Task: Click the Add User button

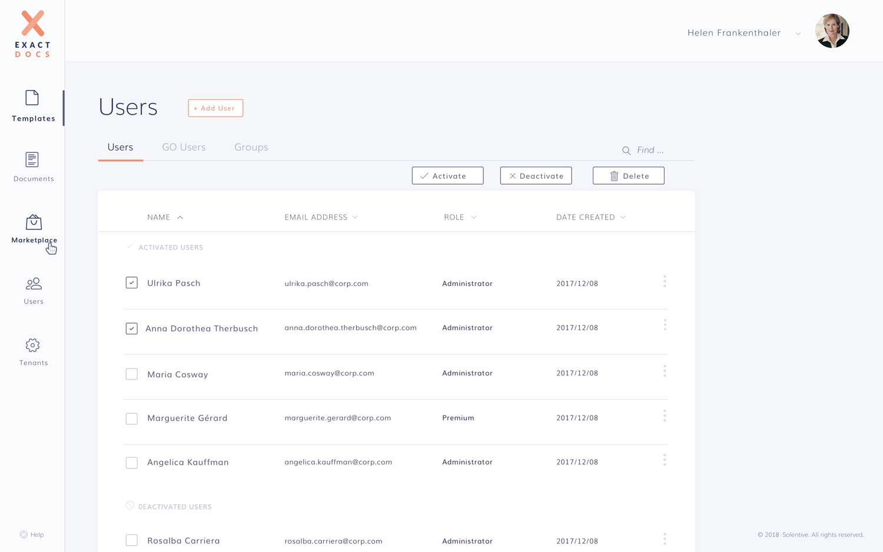Action: point(215,108)
